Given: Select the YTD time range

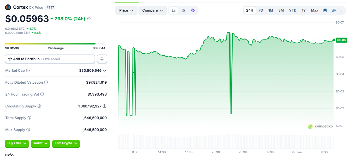Looking at the screenshot, I should click(293, 10).
